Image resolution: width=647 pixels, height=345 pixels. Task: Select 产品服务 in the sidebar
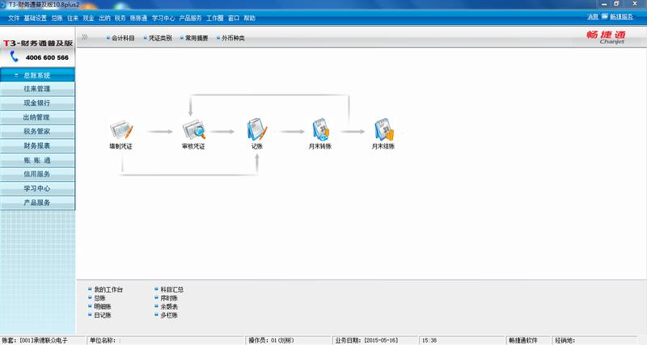point(37,202)
